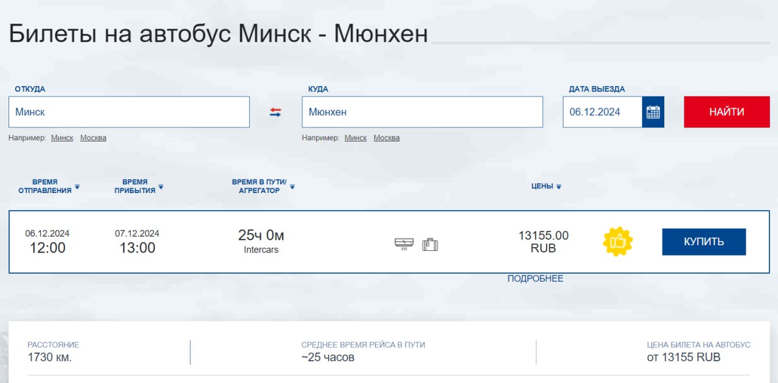This screenshot has height=383, width=778.
Task: Sort by travel time arrow
Action: pyautogui.click(x=292, y=187)
